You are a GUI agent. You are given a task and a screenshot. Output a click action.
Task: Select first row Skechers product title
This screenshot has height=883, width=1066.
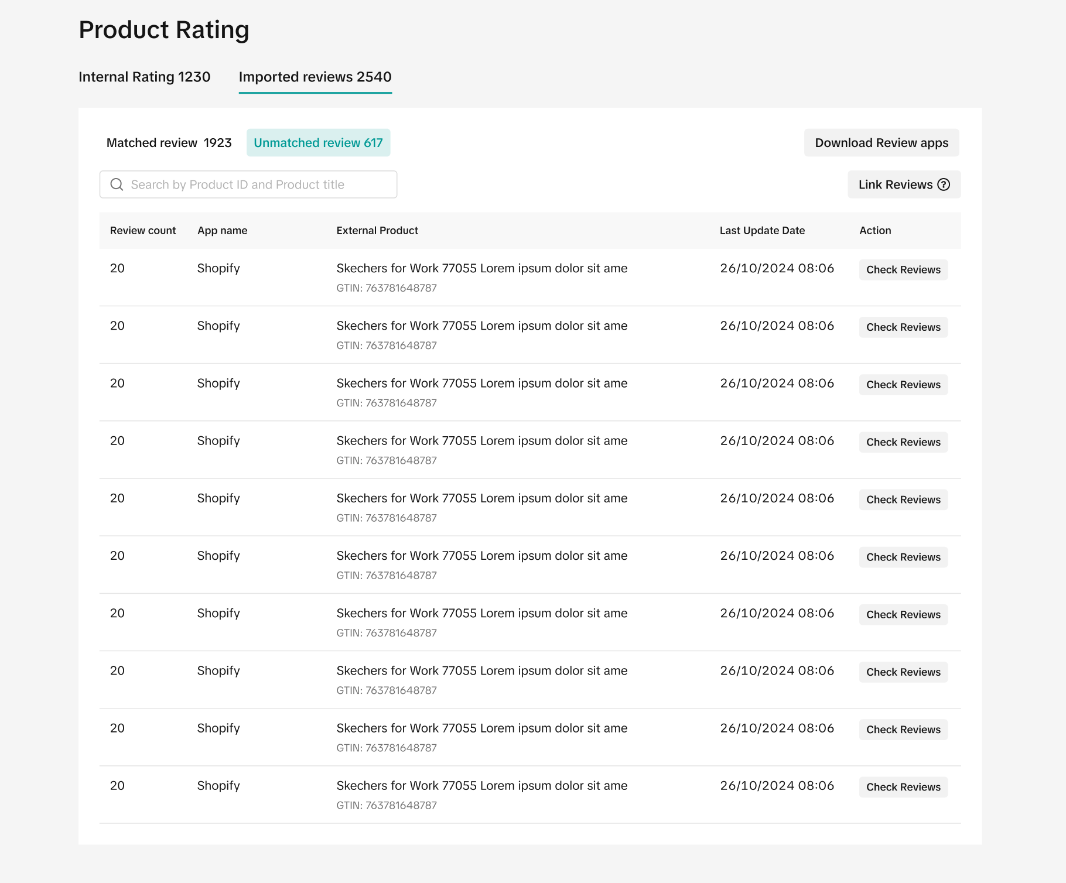(x=481, y=268)
